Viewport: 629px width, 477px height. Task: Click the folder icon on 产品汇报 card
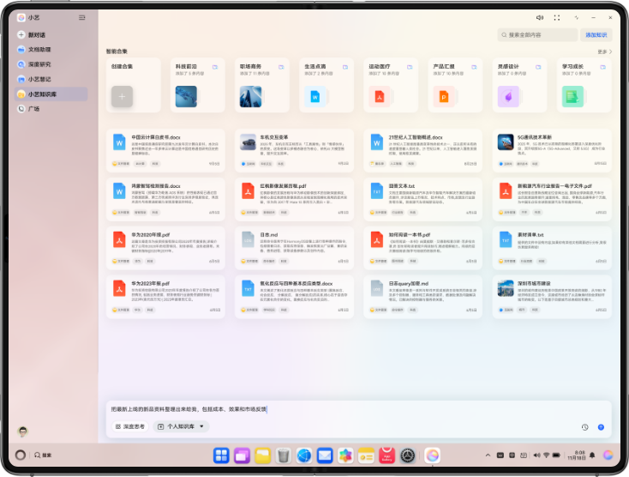[x=474, y=67]
